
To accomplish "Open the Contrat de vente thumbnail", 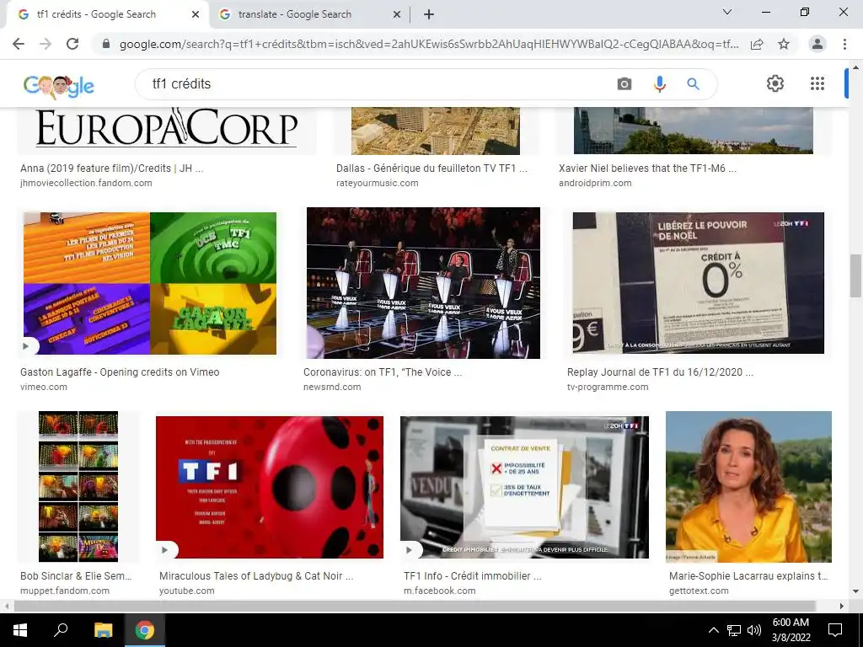I will pyautogui.click(x=524, y=488).
